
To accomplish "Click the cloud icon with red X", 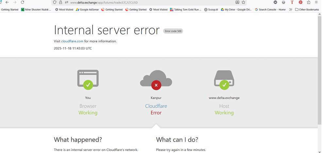I will [x=156, y=80].
